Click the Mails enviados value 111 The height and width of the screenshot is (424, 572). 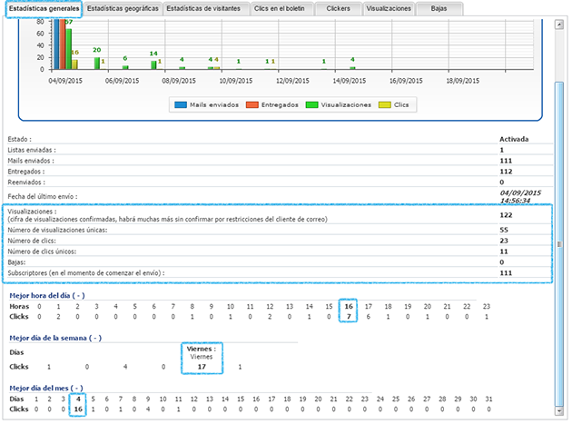(506, 161)
